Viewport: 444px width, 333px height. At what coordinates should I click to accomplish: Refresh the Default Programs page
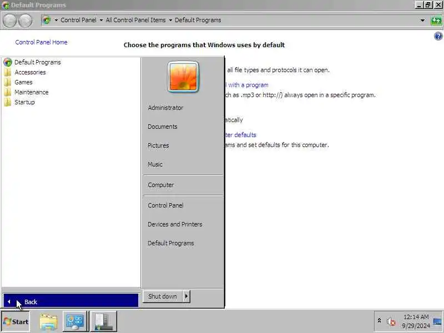pos(436,21)
